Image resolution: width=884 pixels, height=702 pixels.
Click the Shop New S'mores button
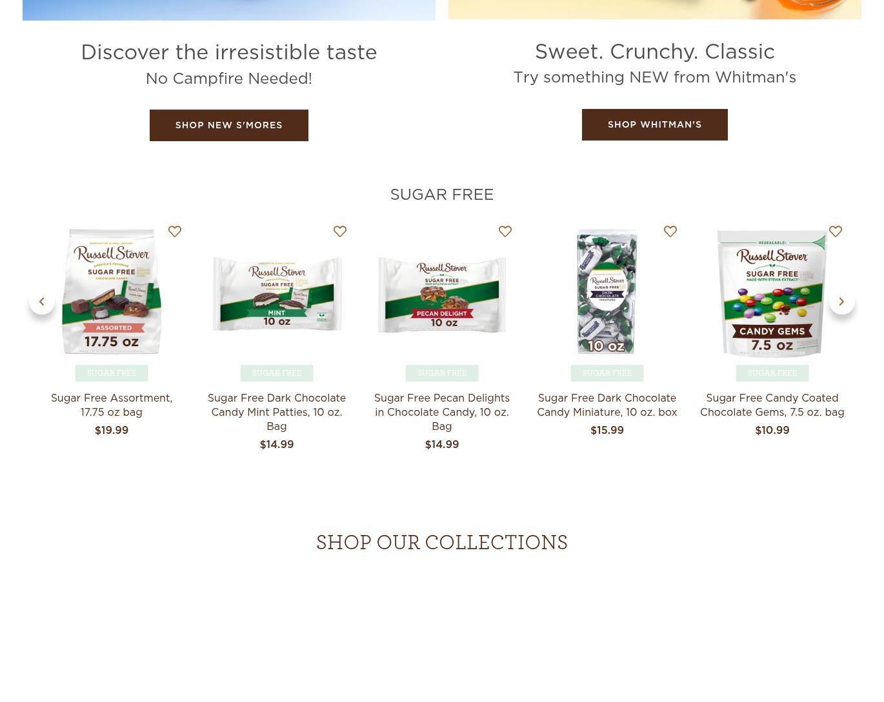(x=229, y=125)
